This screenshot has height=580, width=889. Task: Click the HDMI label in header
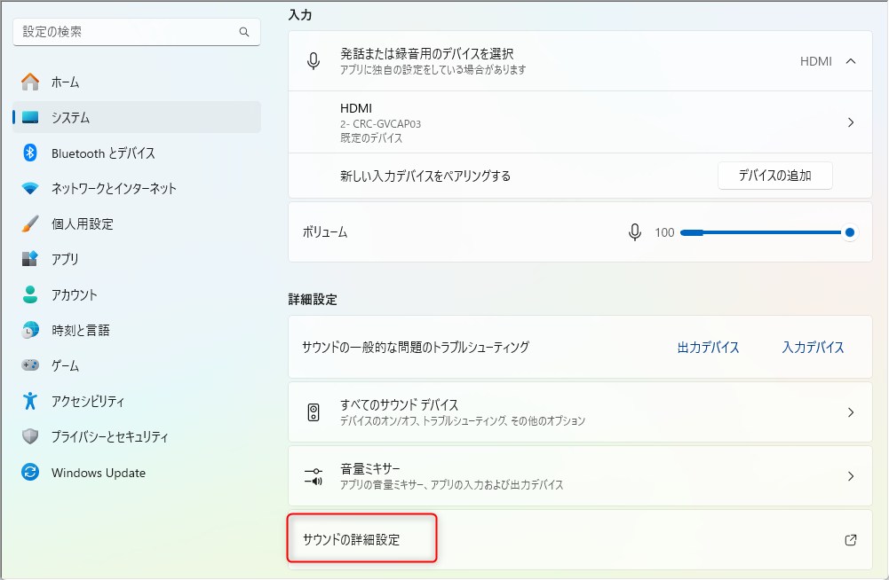pos(816,61)
